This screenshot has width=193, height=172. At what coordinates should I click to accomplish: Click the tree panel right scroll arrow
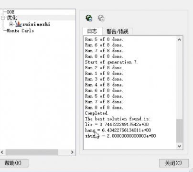point(72,152)
